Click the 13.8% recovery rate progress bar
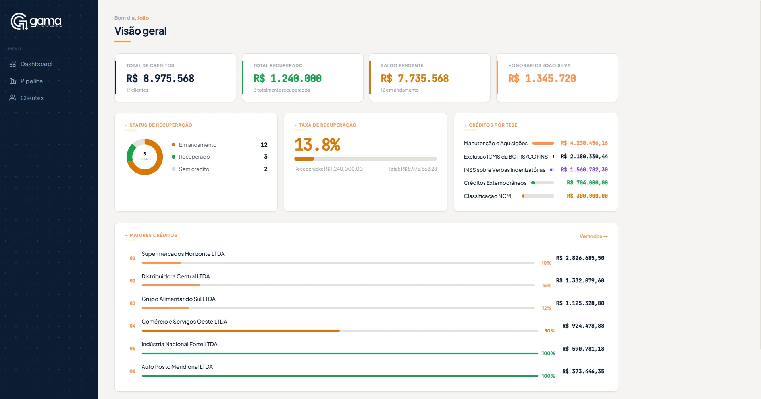 click(x=365, y=159)
